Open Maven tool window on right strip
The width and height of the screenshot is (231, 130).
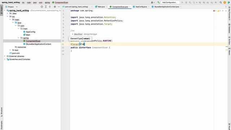tap(230, 52)
